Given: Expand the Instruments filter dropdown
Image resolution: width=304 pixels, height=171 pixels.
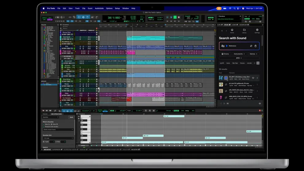Looking at the screenshot, I should (x=240, y=54).
